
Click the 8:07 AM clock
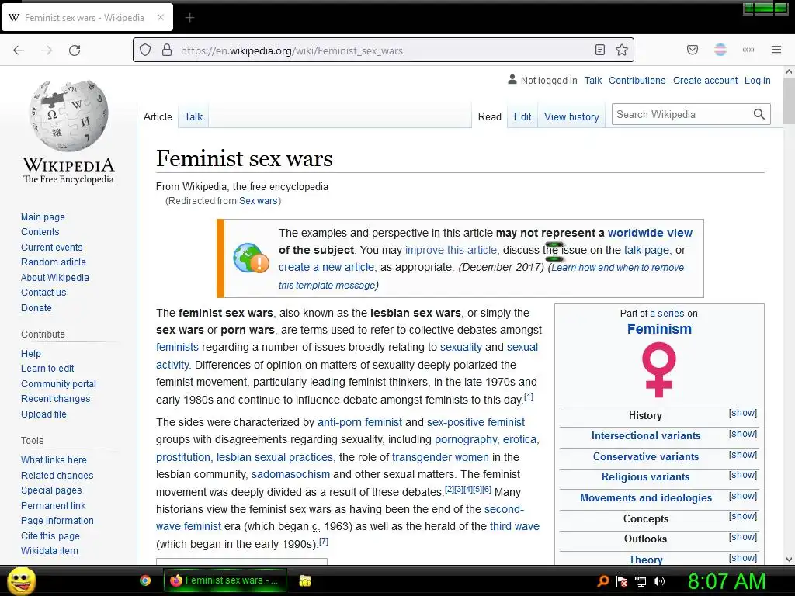[x=727, y=580]
